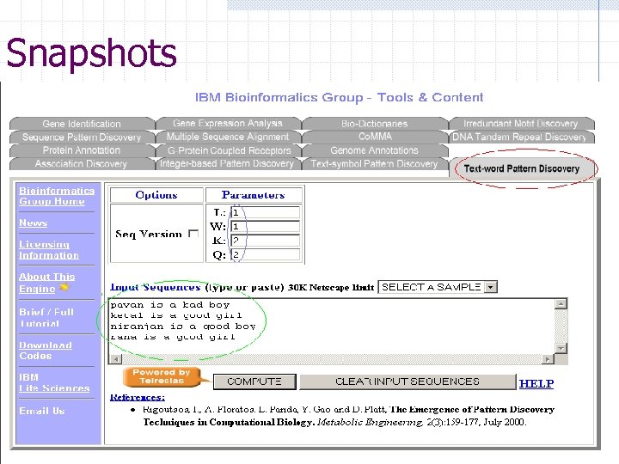Image resolution: width=619 pixels, height=464 pixels.
Task: Open Bioinformatics Group Home link
Action: coord(57,196)
